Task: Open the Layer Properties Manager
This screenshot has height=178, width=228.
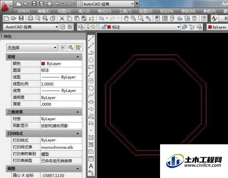Action: 81,27
